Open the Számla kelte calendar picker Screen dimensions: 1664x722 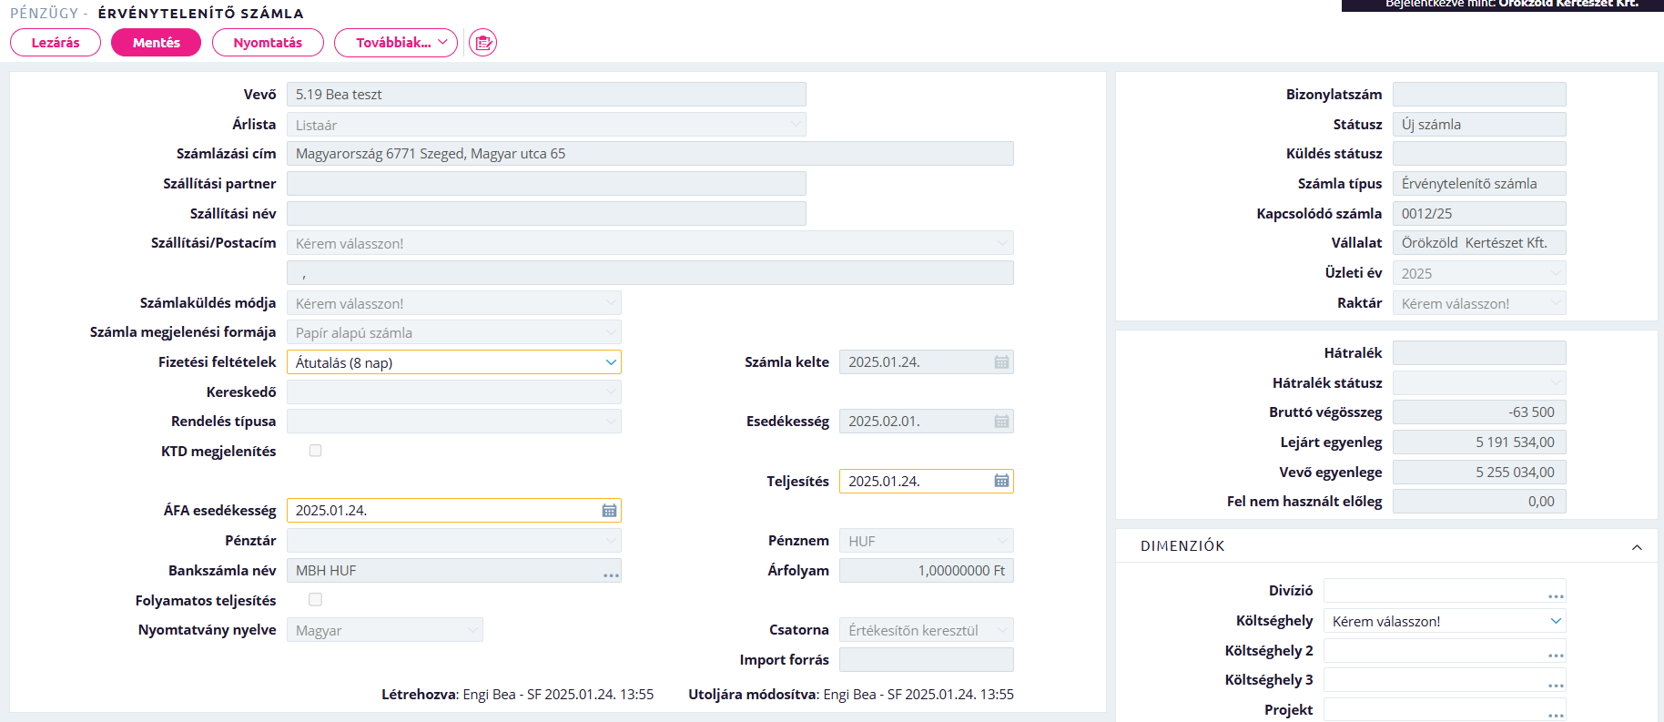pos(1001,362)
